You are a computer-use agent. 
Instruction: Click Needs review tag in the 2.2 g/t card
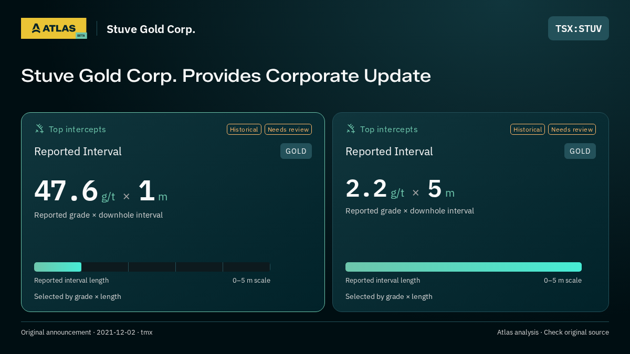572,130
